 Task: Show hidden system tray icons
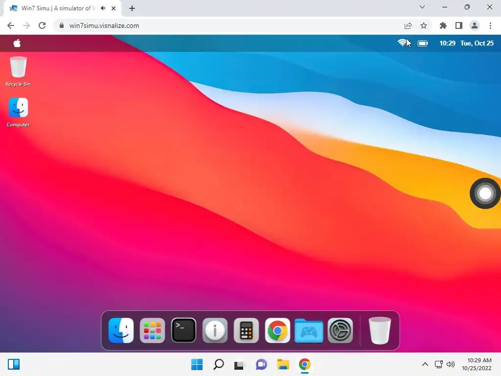[425, 364]
